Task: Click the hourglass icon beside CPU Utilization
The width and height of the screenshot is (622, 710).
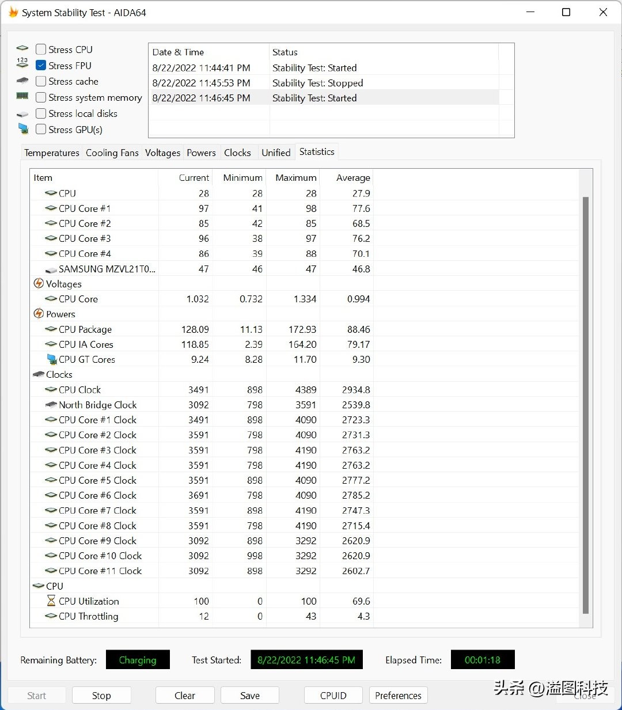Action: pos(51,601)
